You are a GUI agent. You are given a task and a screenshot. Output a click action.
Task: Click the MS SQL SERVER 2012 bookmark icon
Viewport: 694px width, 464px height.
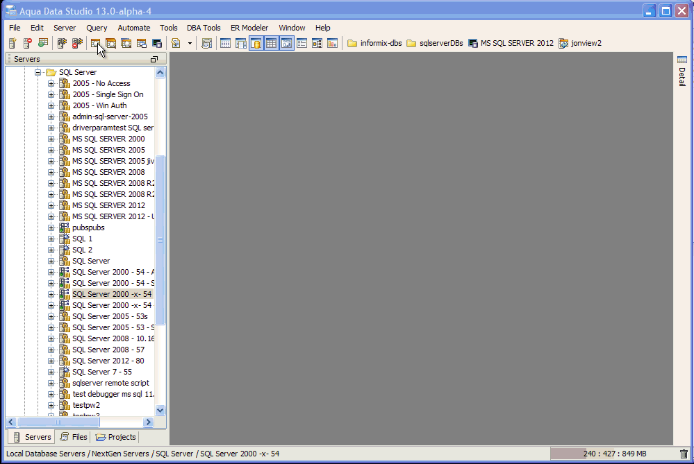coord(473,43)
